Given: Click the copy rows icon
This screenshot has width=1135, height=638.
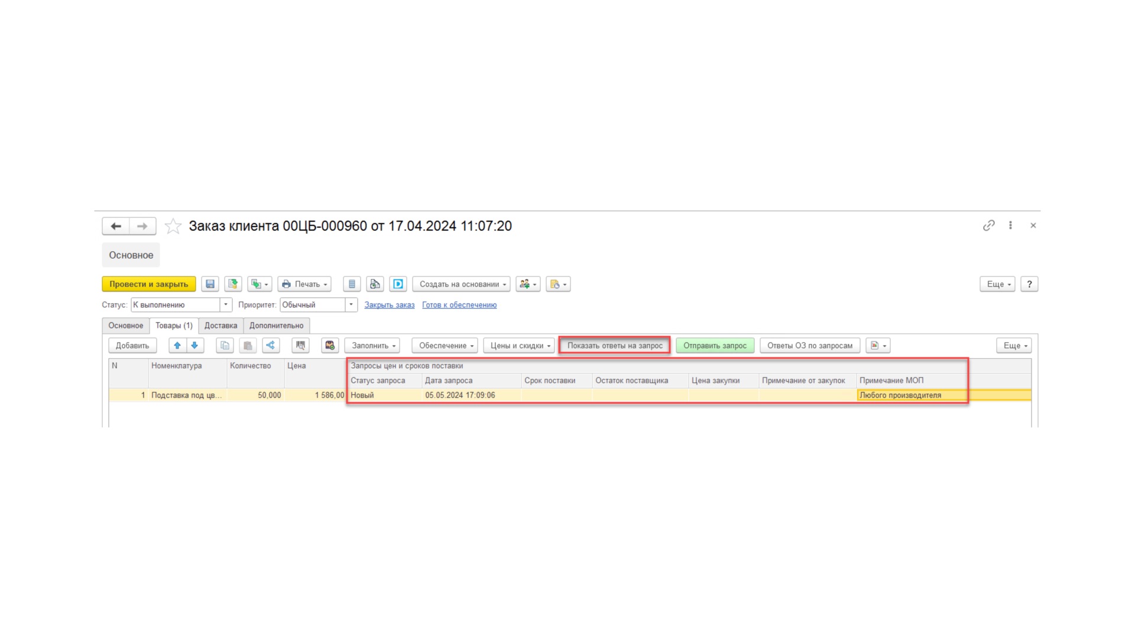Looking at the screenshot, I should 225,346.
